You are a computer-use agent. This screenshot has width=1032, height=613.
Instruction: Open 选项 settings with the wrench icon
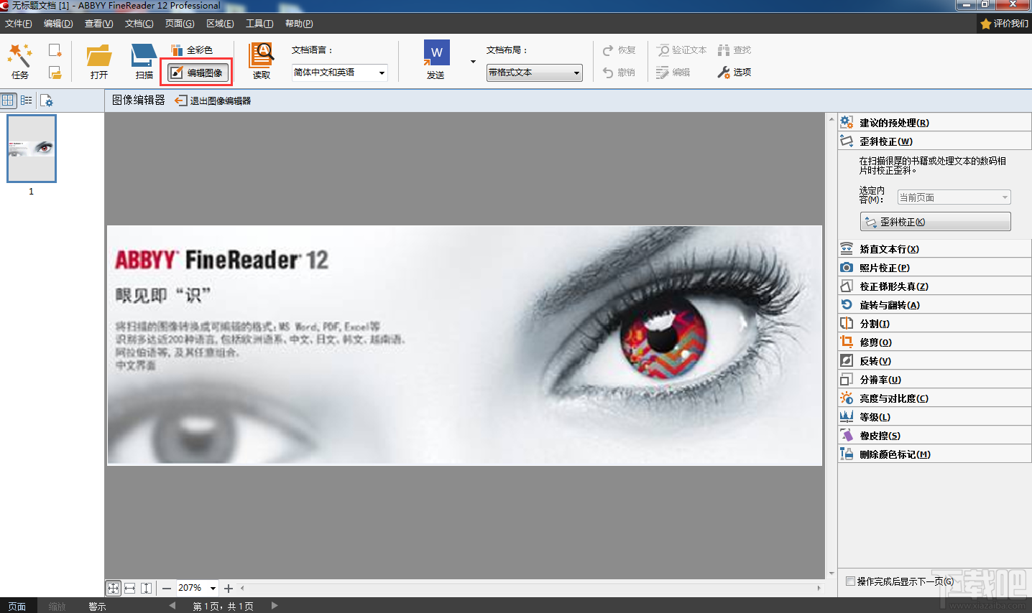[734, 72]
